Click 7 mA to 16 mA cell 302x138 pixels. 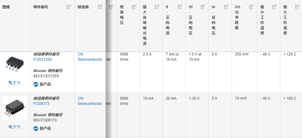[x=172, y=57]
